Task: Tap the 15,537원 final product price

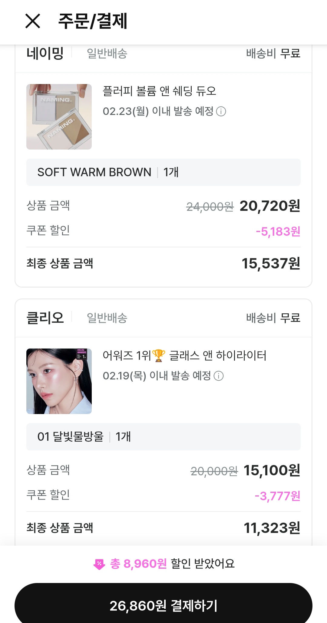Action: (271, 263)
